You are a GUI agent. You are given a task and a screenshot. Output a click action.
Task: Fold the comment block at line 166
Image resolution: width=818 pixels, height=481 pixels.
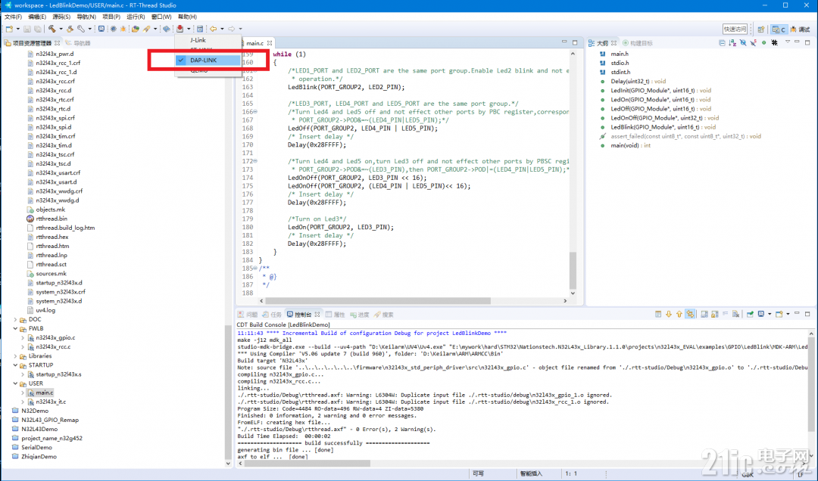tap(255, 111)
